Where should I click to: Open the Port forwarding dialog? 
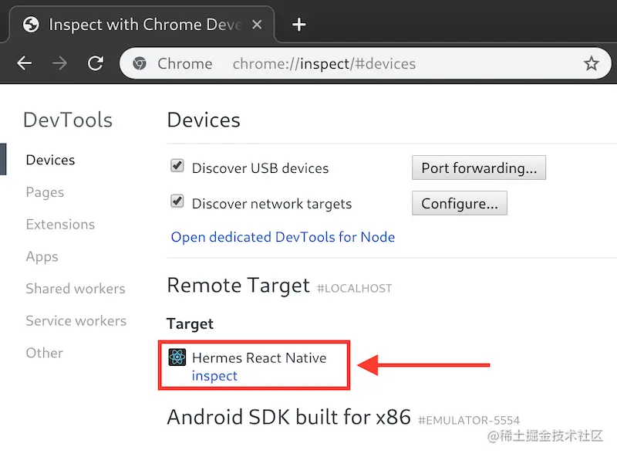point(479,168)
